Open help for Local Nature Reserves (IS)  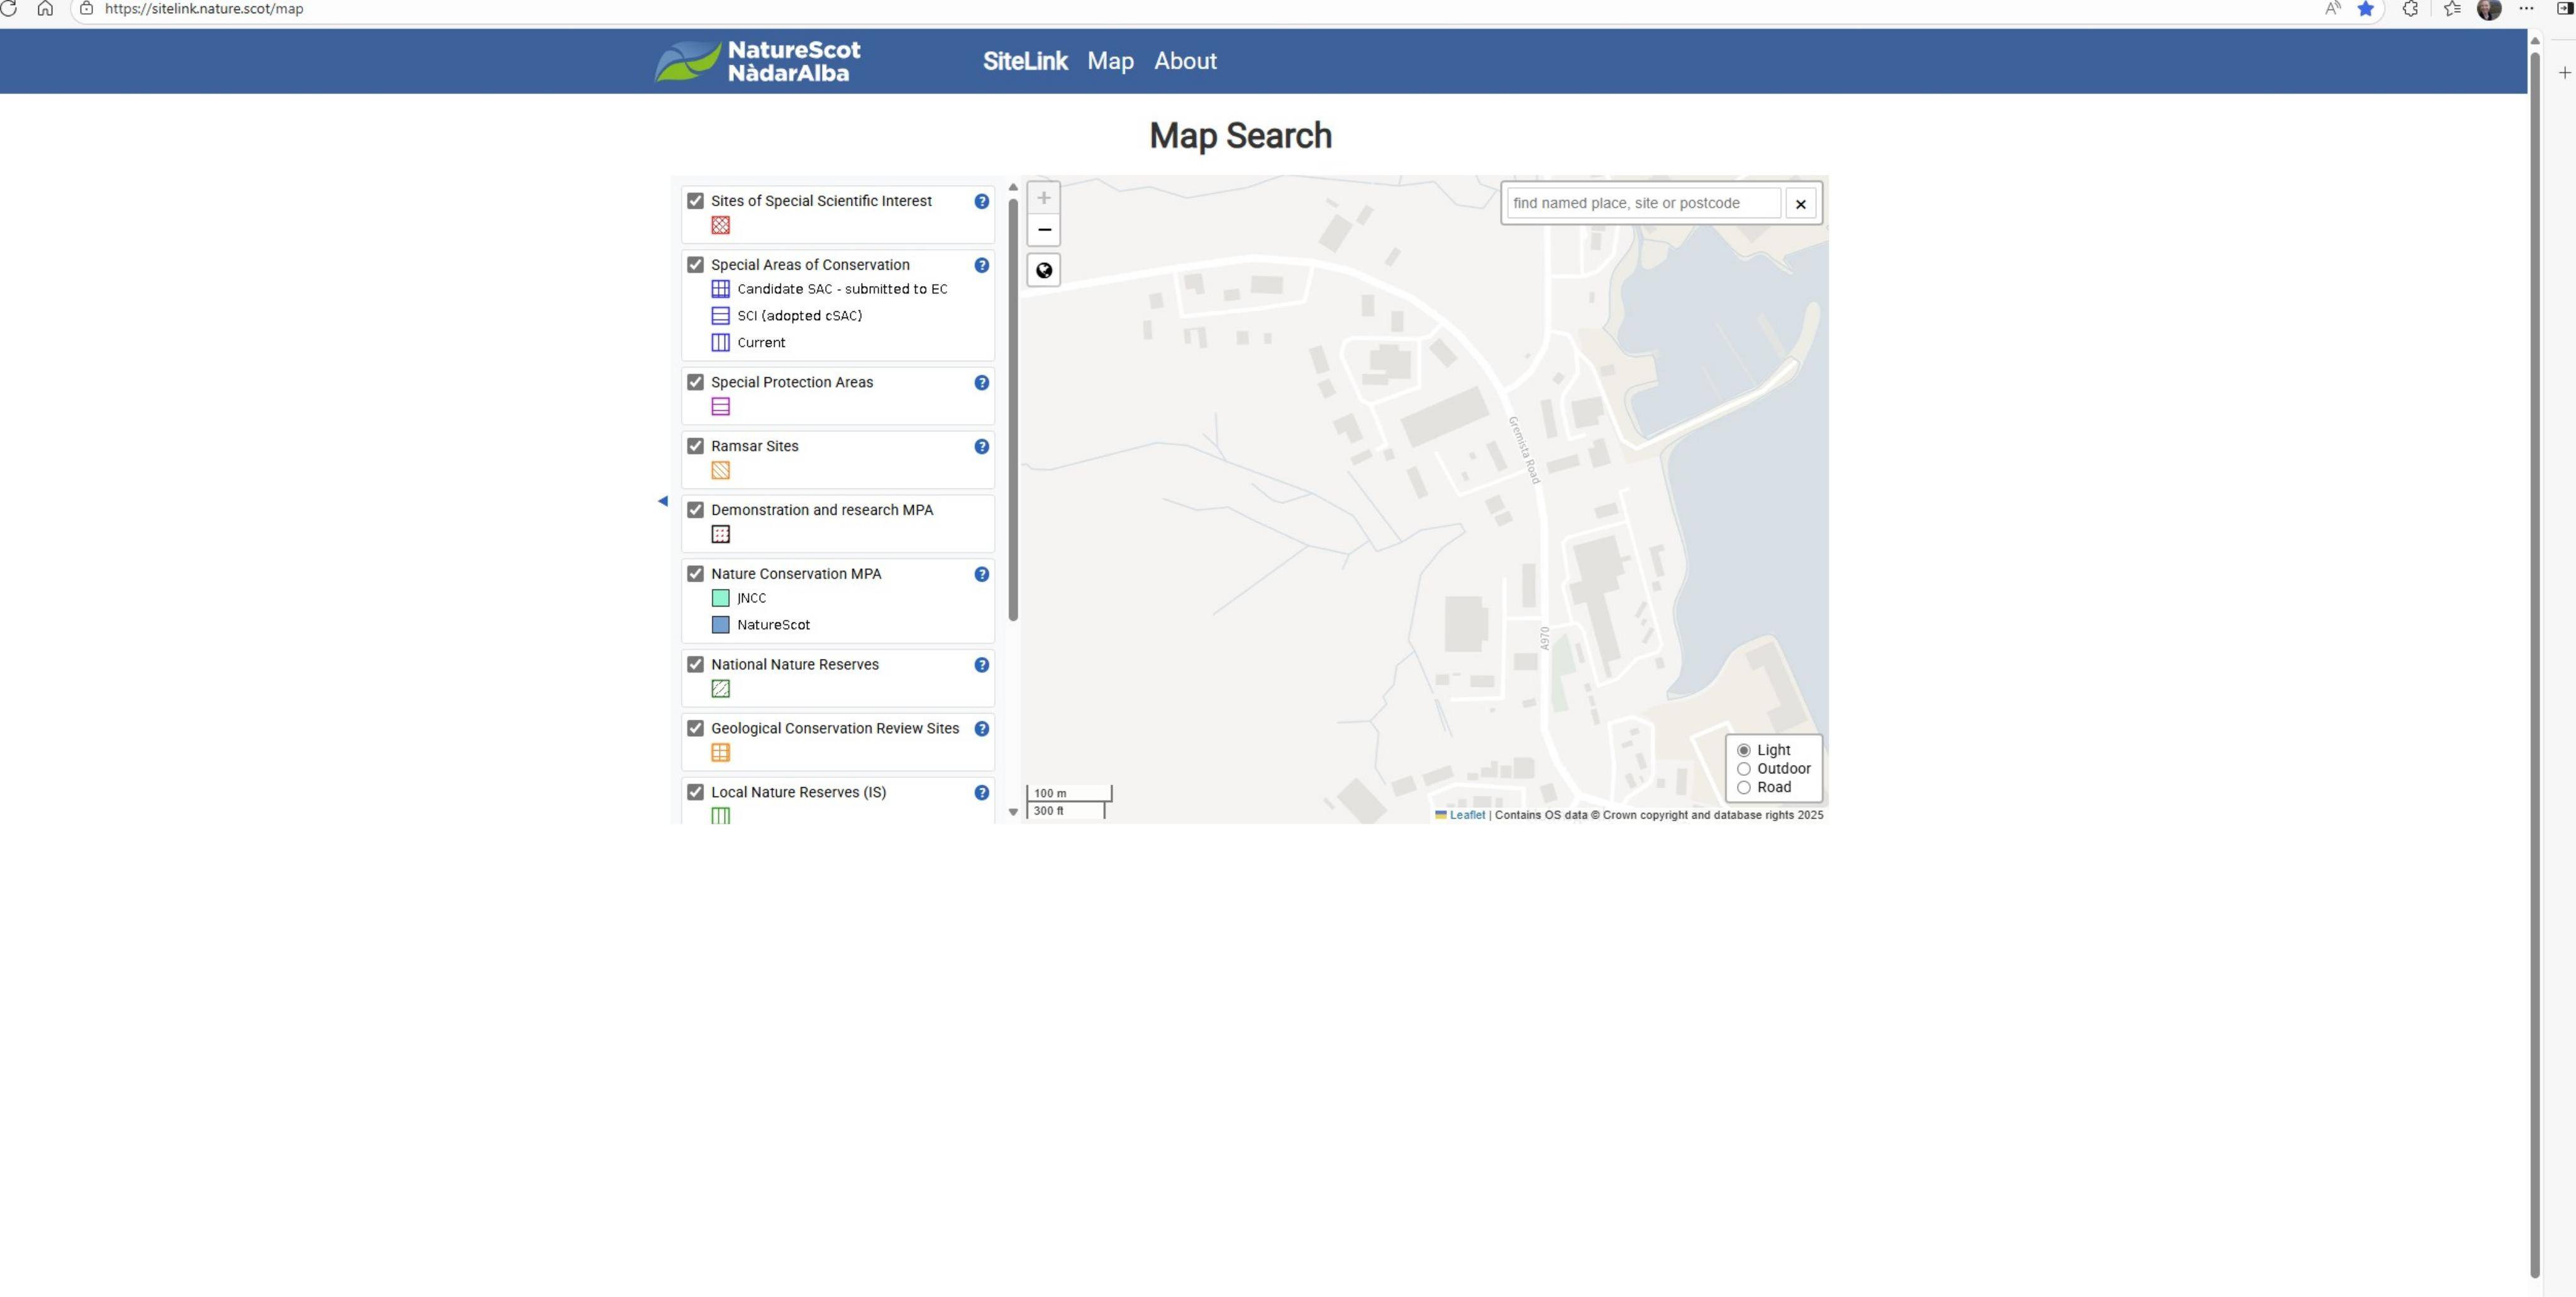click(x=981, y=793)
